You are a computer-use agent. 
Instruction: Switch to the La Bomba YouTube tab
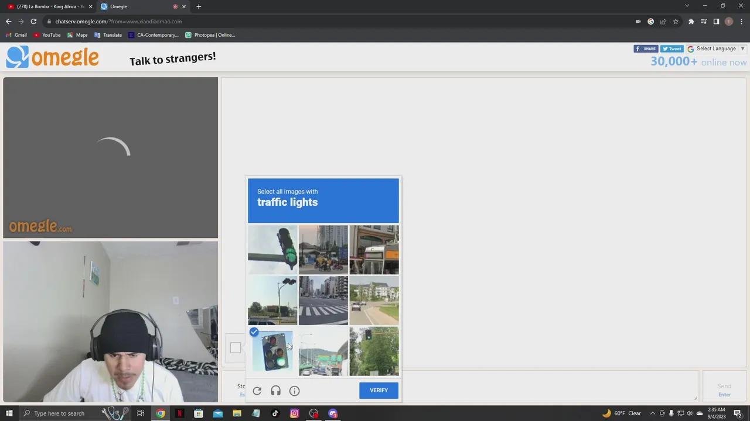click(50, 6)
